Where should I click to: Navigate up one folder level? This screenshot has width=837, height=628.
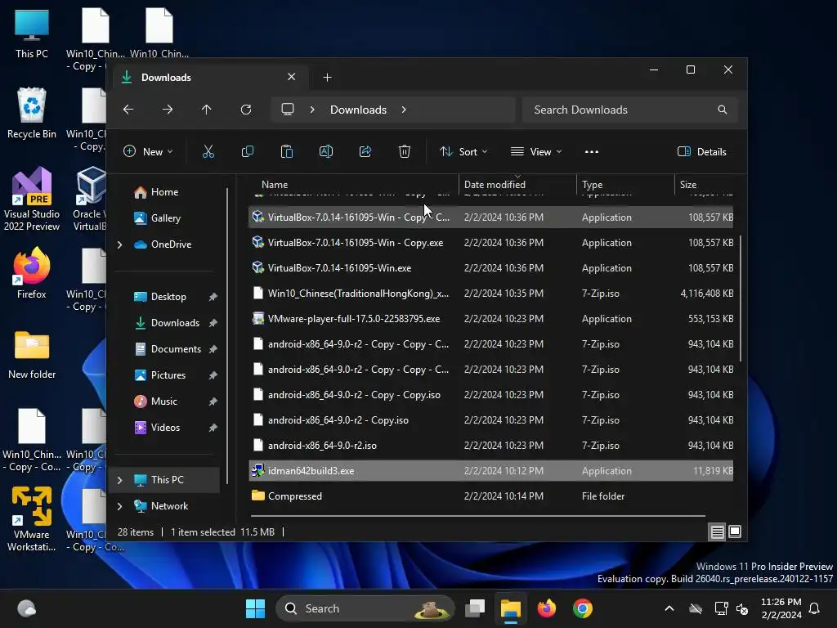coord(207,110)
